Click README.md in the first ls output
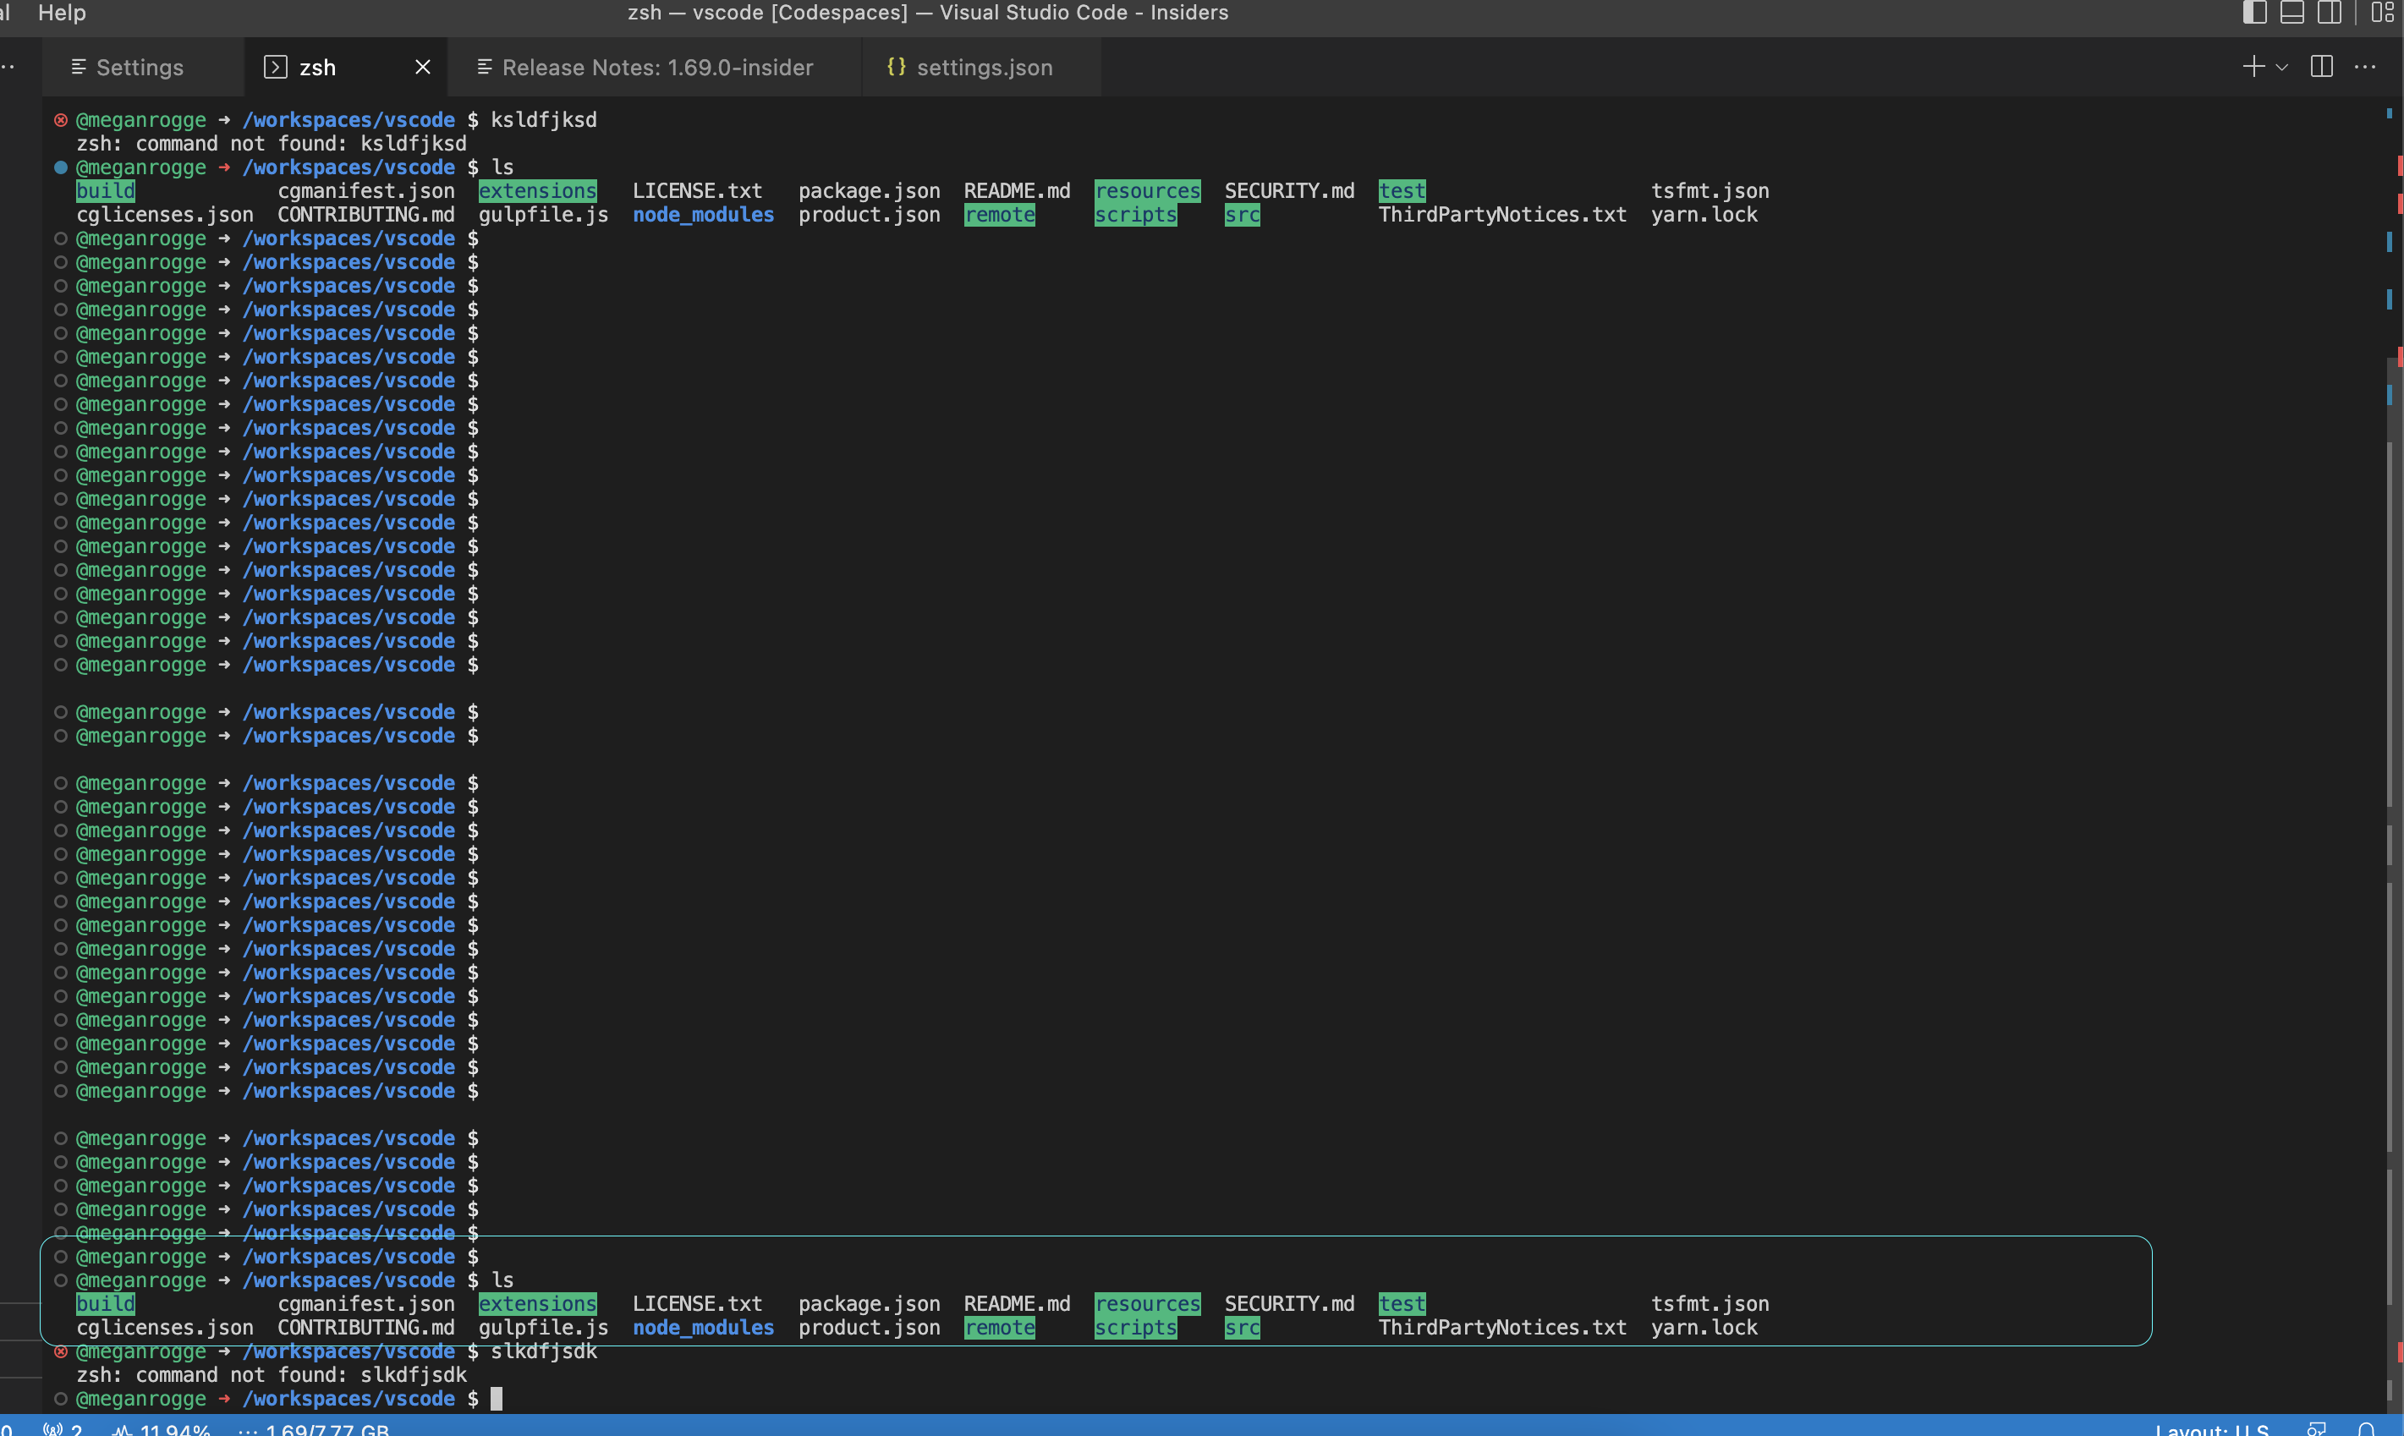 1016,190
